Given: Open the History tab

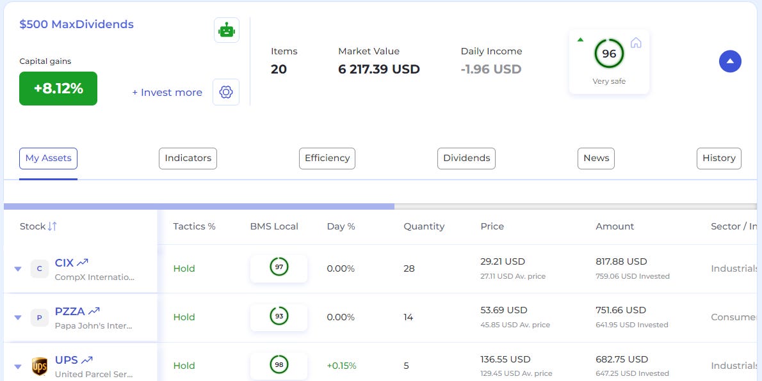Looking at the screenshot, I should (x=718, y=159).
